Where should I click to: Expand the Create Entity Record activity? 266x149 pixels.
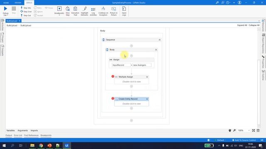tap(147, 99)
